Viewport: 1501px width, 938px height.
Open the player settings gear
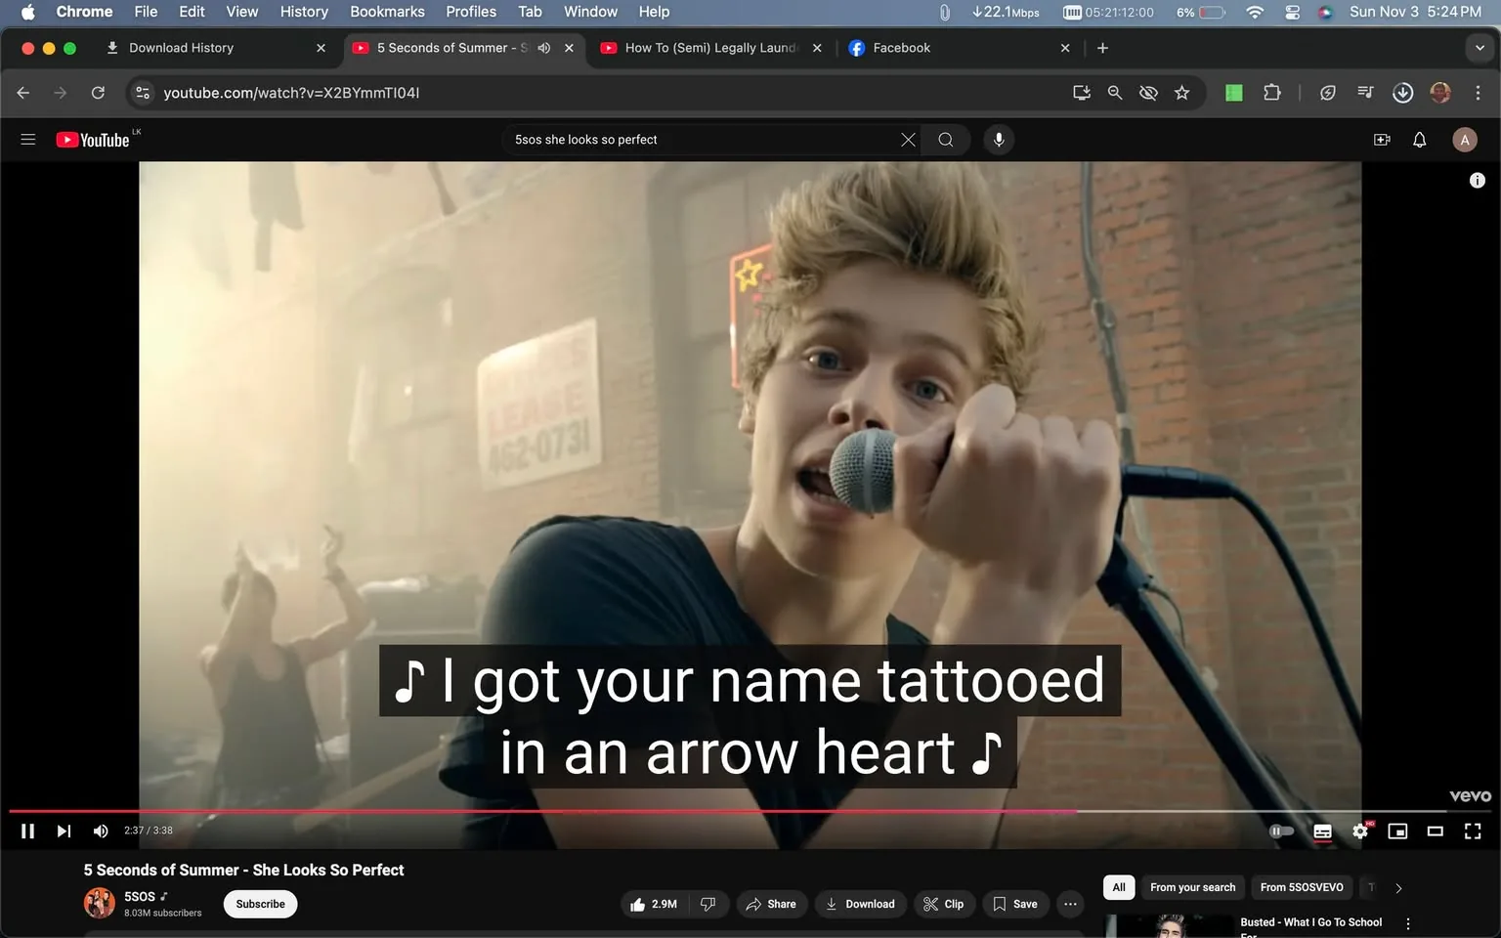click(x=1360, y=831)
